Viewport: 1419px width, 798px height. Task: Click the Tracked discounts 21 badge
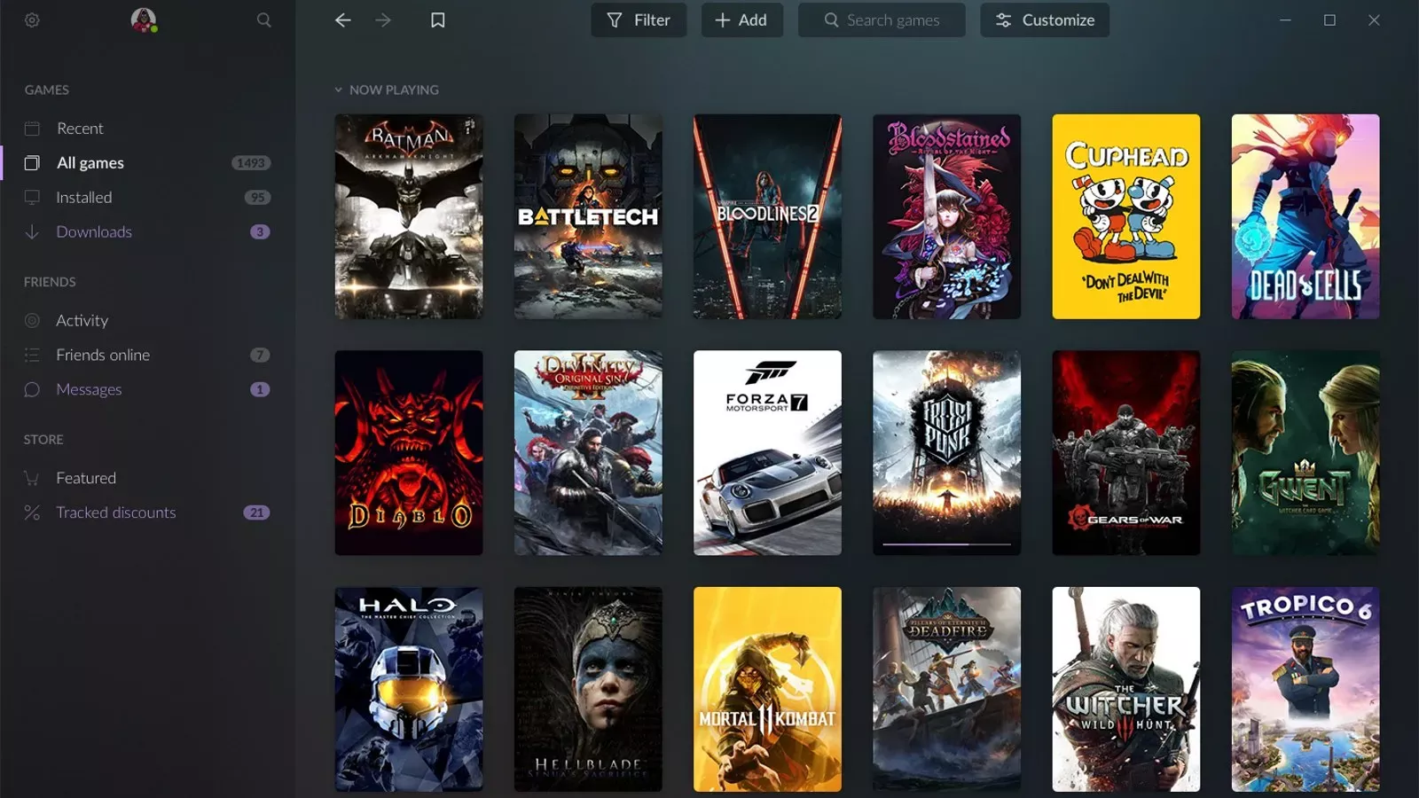pos(257,512)
